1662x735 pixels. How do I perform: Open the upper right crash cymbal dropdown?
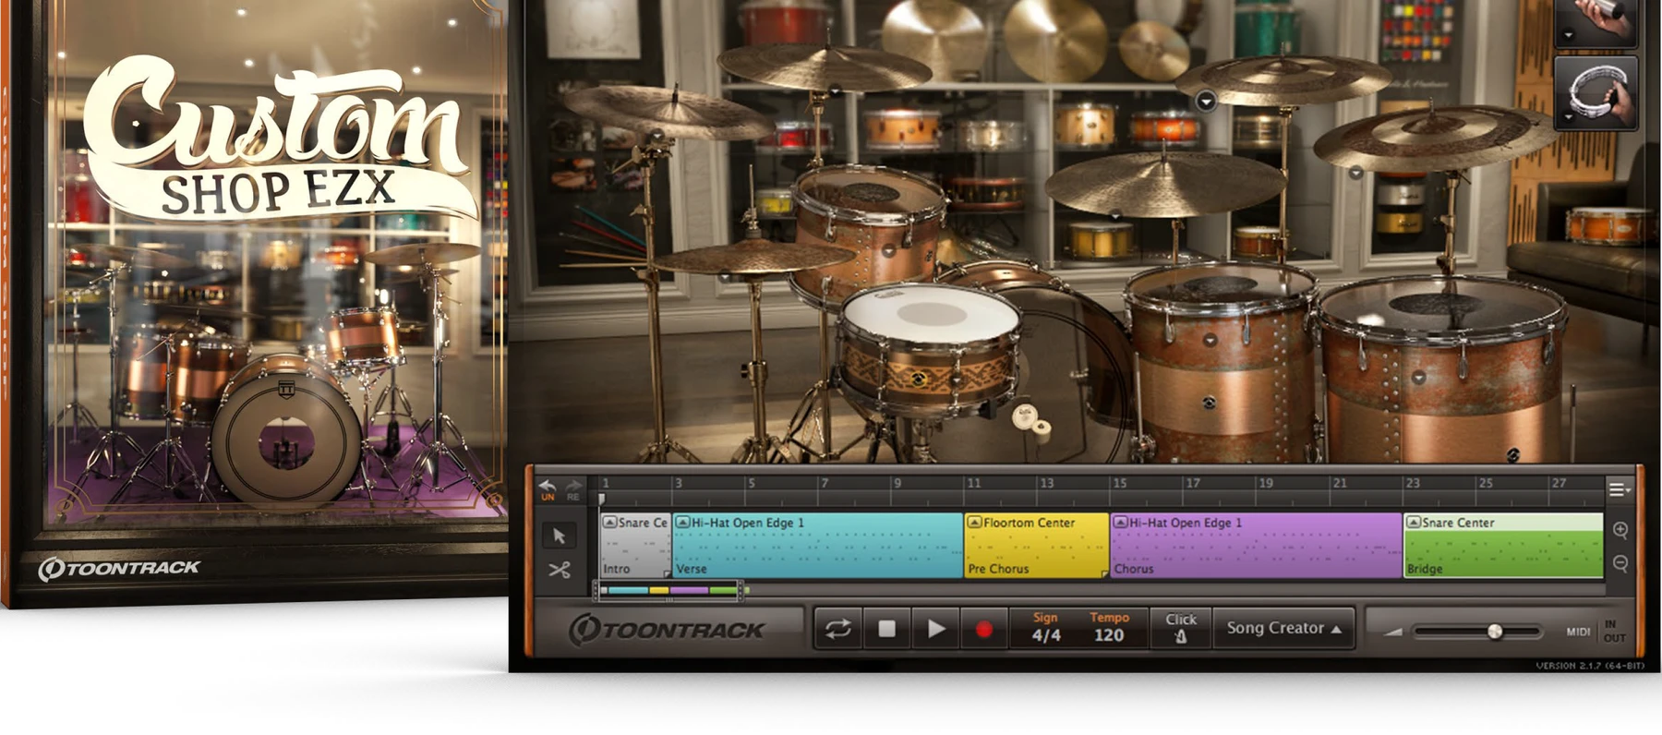[1206, 101]
